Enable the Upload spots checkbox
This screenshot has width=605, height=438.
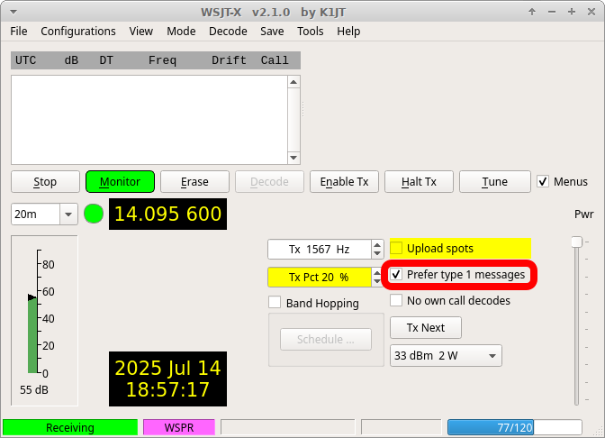point(396,248)
